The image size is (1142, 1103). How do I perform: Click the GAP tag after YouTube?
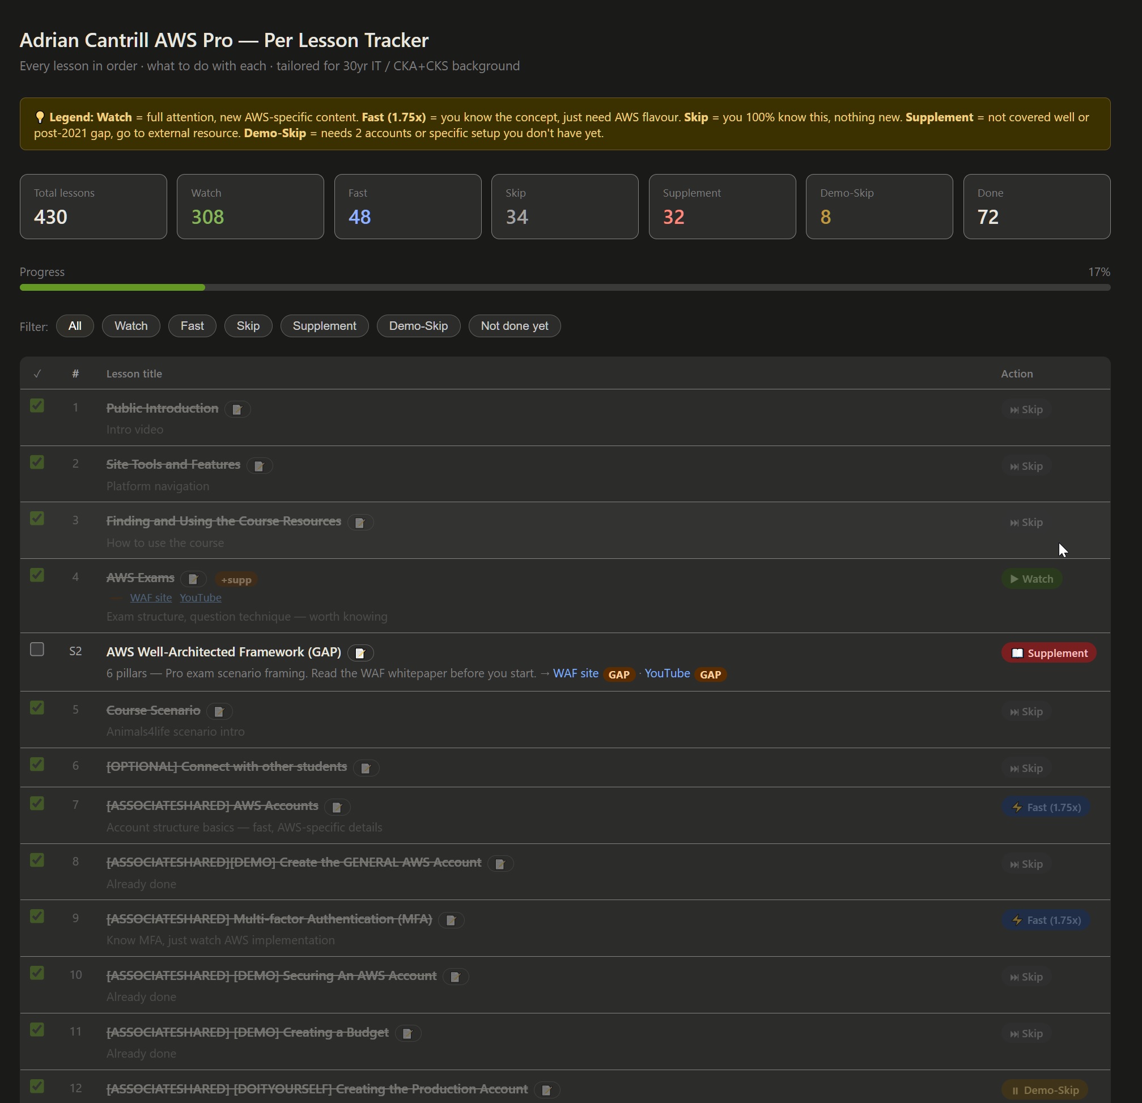point(710,674)
